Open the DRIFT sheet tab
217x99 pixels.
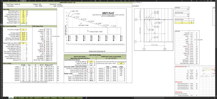click(x=11, y=98)
